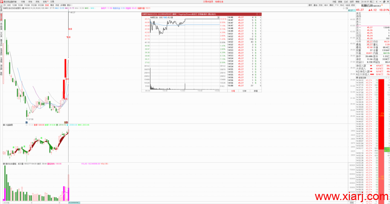390x204 pixels.
Task: Open the 公式 menu
Action: click(x=346, y=1)
